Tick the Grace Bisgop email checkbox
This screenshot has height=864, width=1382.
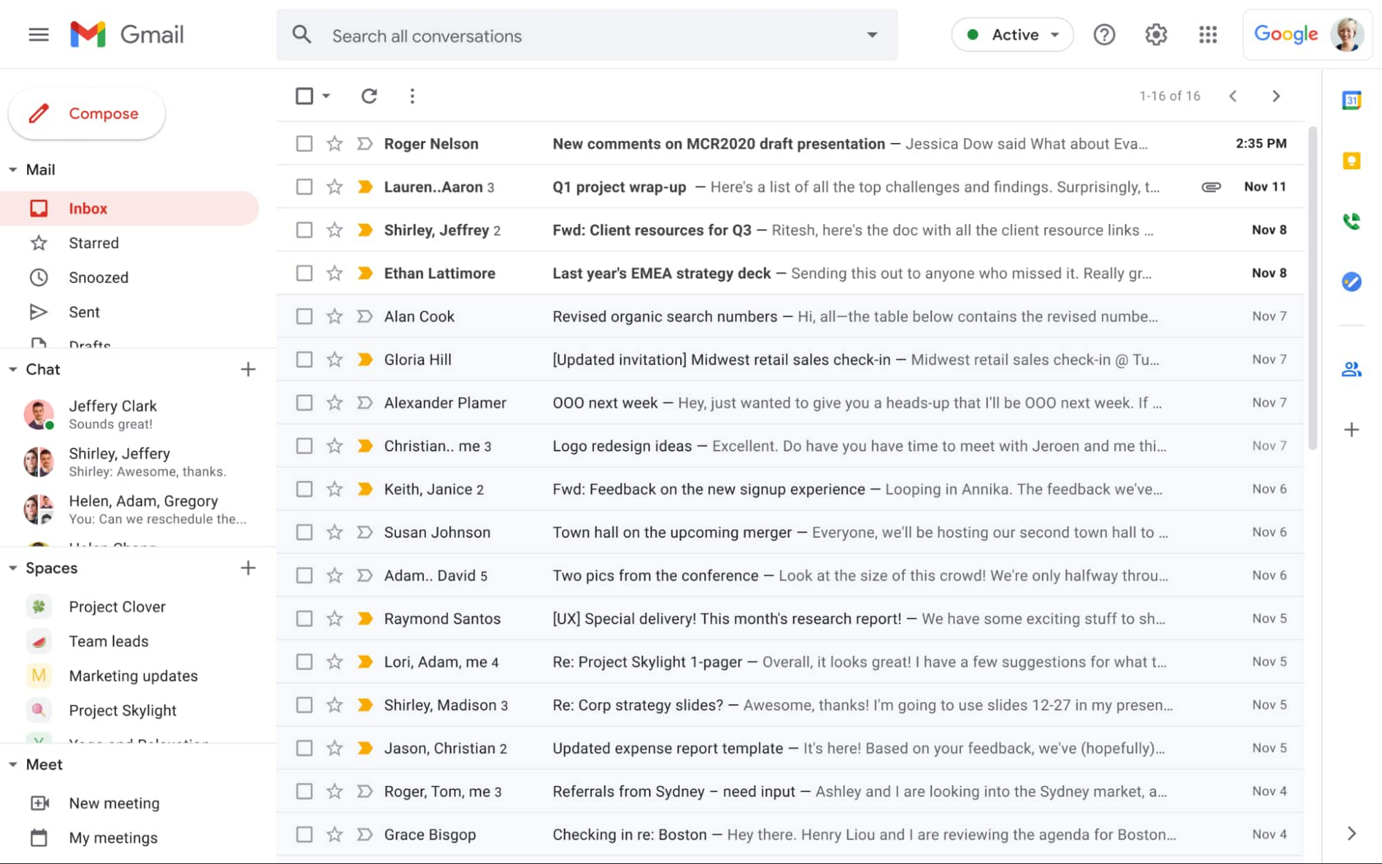point(304,834)
